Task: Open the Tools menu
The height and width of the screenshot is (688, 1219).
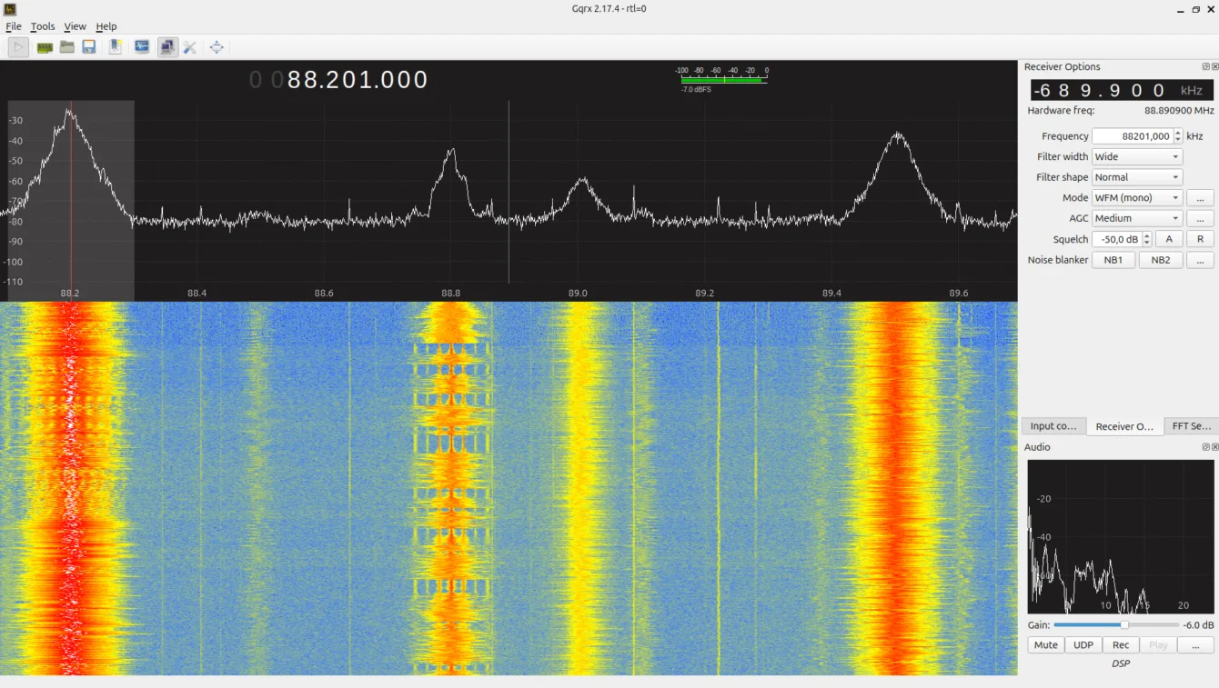Action: tap(42, 25)
